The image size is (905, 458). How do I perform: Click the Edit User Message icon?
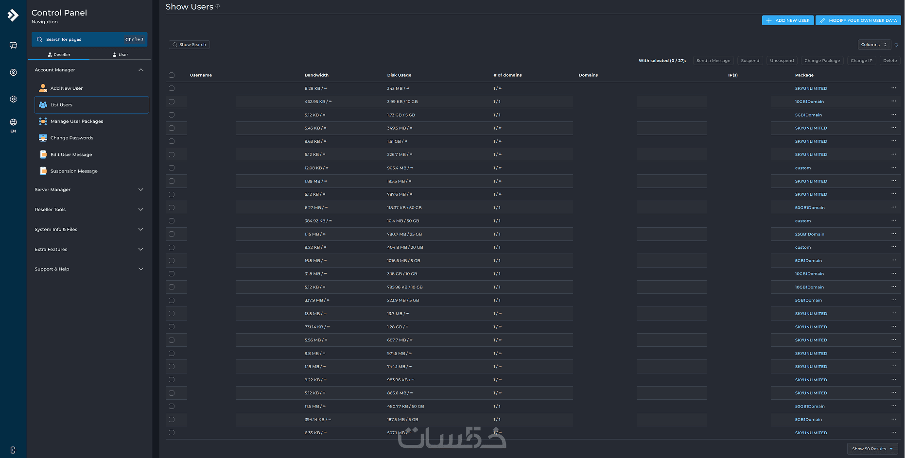[x=43, y=154]
